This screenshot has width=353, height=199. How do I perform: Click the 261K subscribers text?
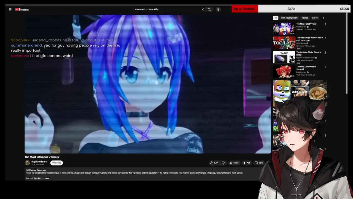[38, 164]
